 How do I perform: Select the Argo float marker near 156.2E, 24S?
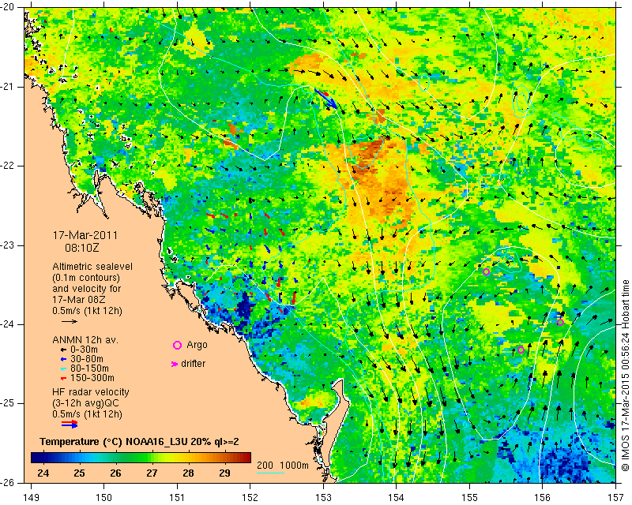click(x=560, y=322)
